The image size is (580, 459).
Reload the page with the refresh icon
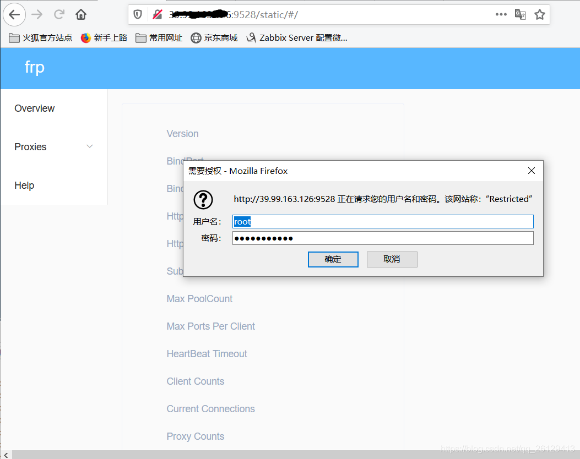(59, 15)
